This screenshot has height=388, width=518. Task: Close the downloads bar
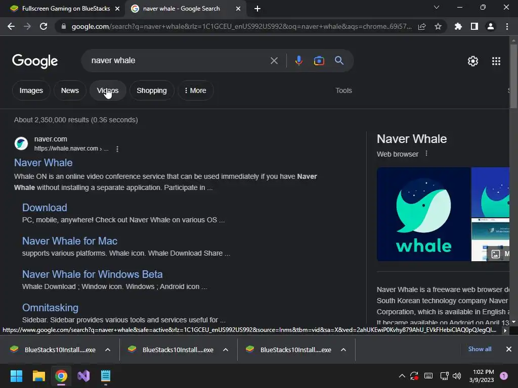click(509, 349)
